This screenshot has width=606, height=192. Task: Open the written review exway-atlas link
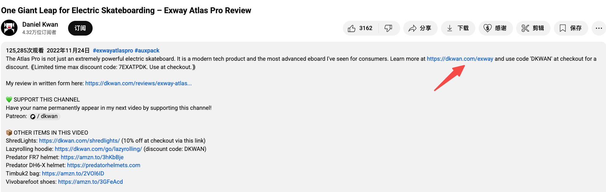coord(138,83)
